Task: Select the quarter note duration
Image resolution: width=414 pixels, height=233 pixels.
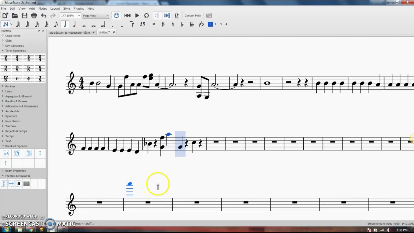Action: pos(65,24)
